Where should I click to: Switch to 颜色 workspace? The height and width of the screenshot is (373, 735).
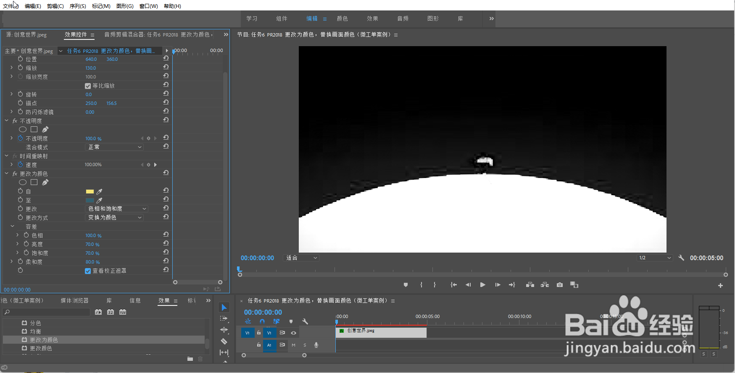pos(342,18)
